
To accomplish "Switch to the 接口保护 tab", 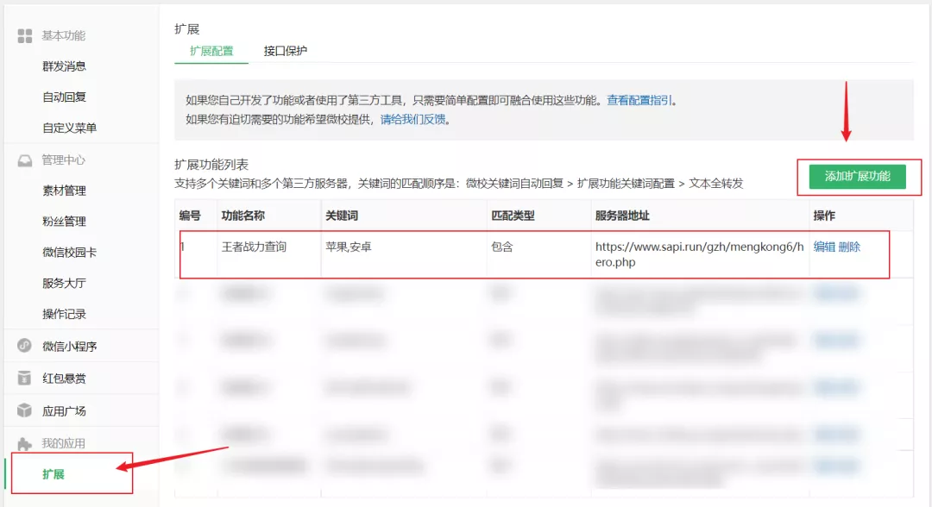I will (x=286, y=51).
